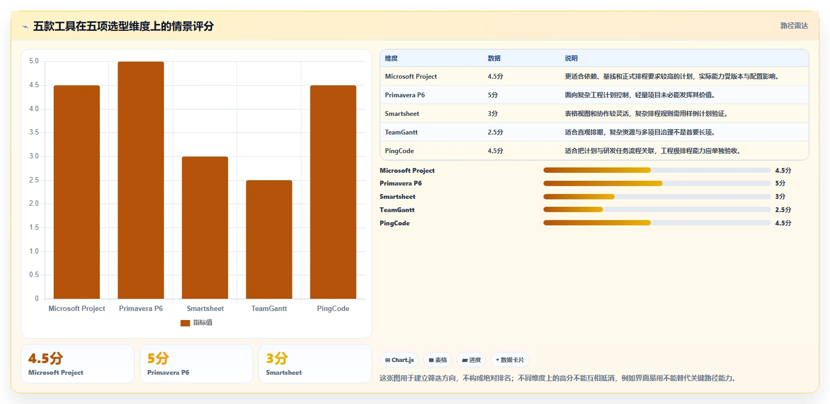830x404 pixels.
Task: Click the Microsoft Project label in the progress list
Action: pyautogui.click(x=407, y=171)
